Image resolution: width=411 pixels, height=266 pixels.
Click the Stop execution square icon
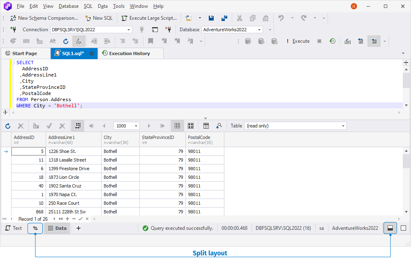[319, 41]
